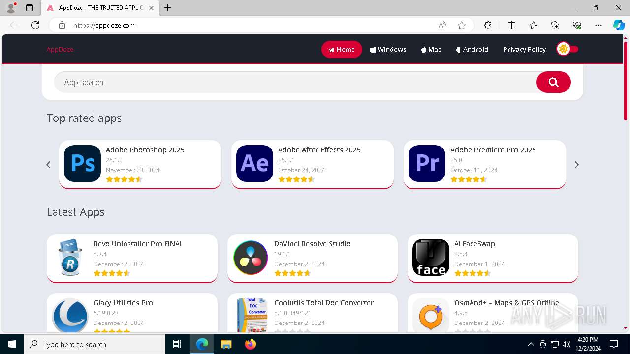Click the OsmAnd+ app icon
The width and height of the screenshot is (630, 354).
[x=431, y=315]
